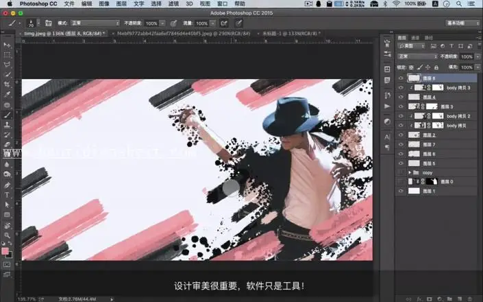483x302 pixels.
Task: Open layer opacity dropdown arrow
Action: (478, 57)
